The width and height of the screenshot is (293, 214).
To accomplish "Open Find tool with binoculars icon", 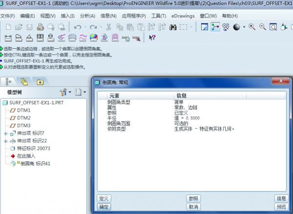I will tap(173, 27).
